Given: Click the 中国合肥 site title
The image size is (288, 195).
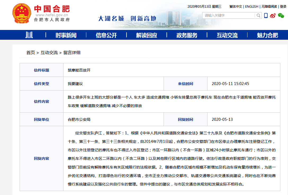Looking at the screenshot, I should [x=52, y=9].
